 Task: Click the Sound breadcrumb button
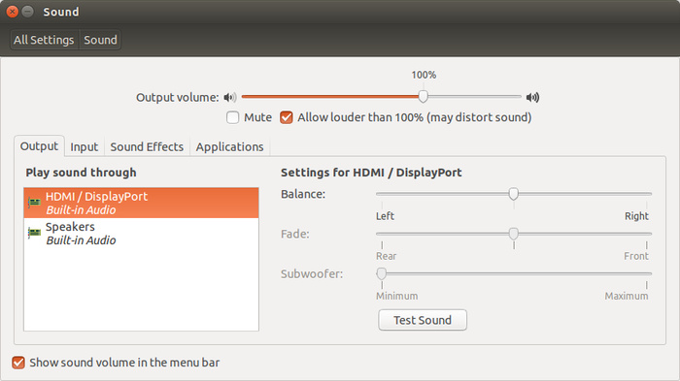[100, 40]
